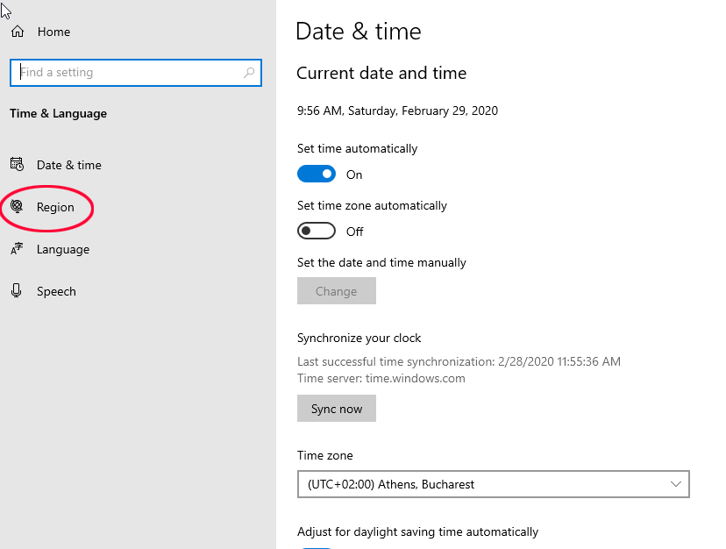Click Last successful time synchronization text

coord(459,361)
